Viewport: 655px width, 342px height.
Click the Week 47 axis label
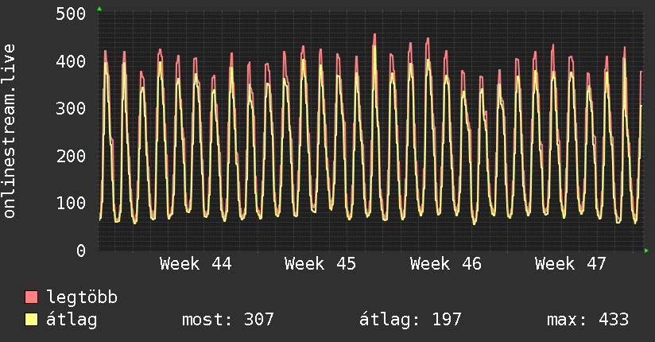pos(570,264)
